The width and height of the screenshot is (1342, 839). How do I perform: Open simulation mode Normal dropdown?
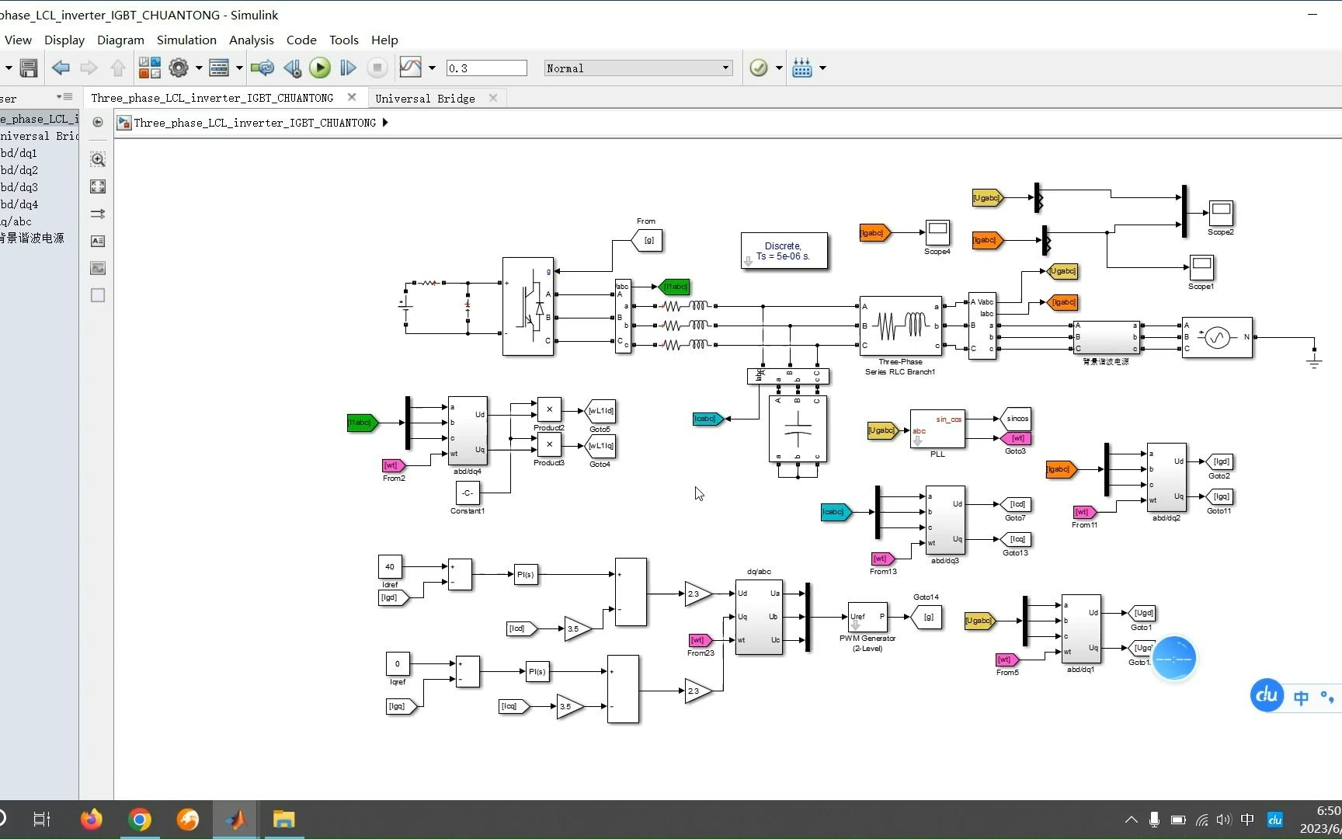click(638, 68)
